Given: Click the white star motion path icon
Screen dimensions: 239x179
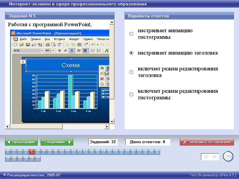Looking at the screenshot, I should 102,84.
